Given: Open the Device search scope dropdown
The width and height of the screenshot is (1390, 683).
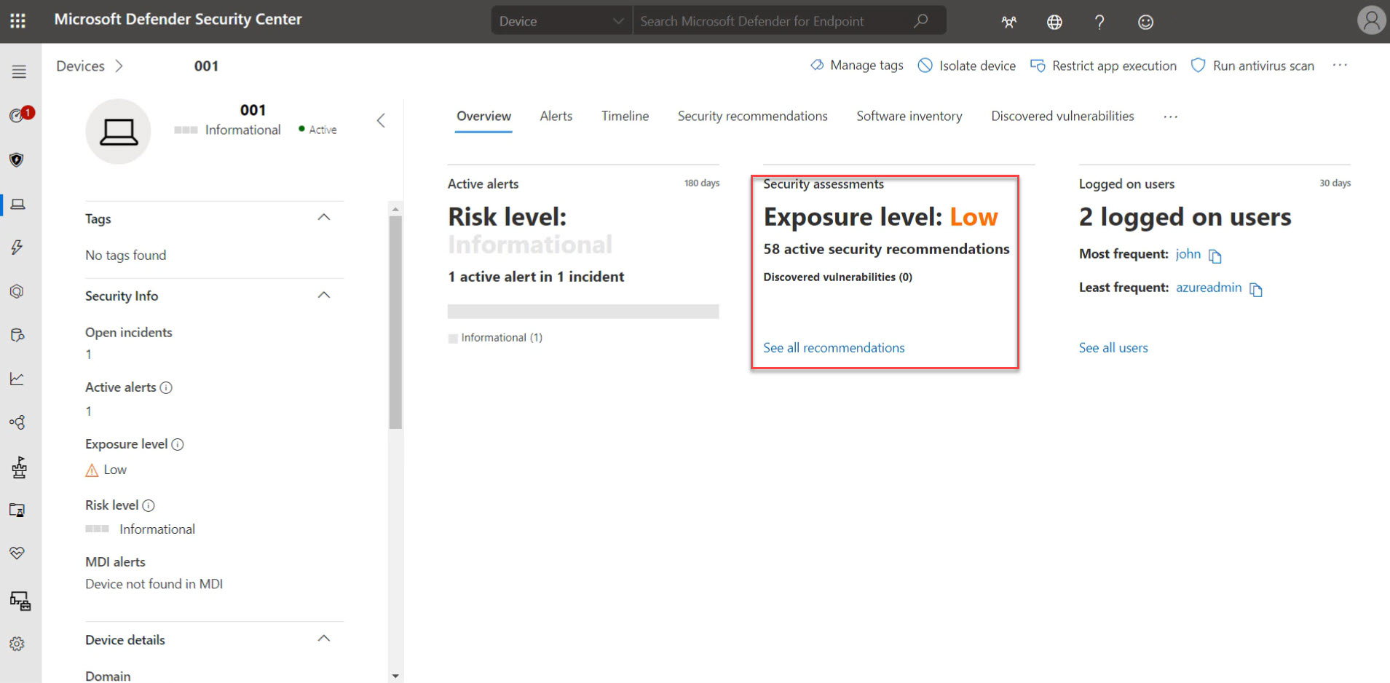Looking at the screenshot, I should click(x=561, y=21).
